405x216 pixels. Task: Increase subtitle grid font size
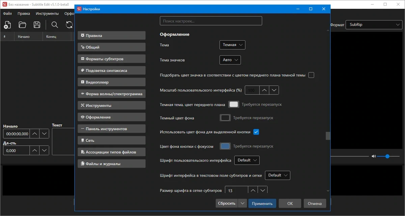[x=253, y=190]
